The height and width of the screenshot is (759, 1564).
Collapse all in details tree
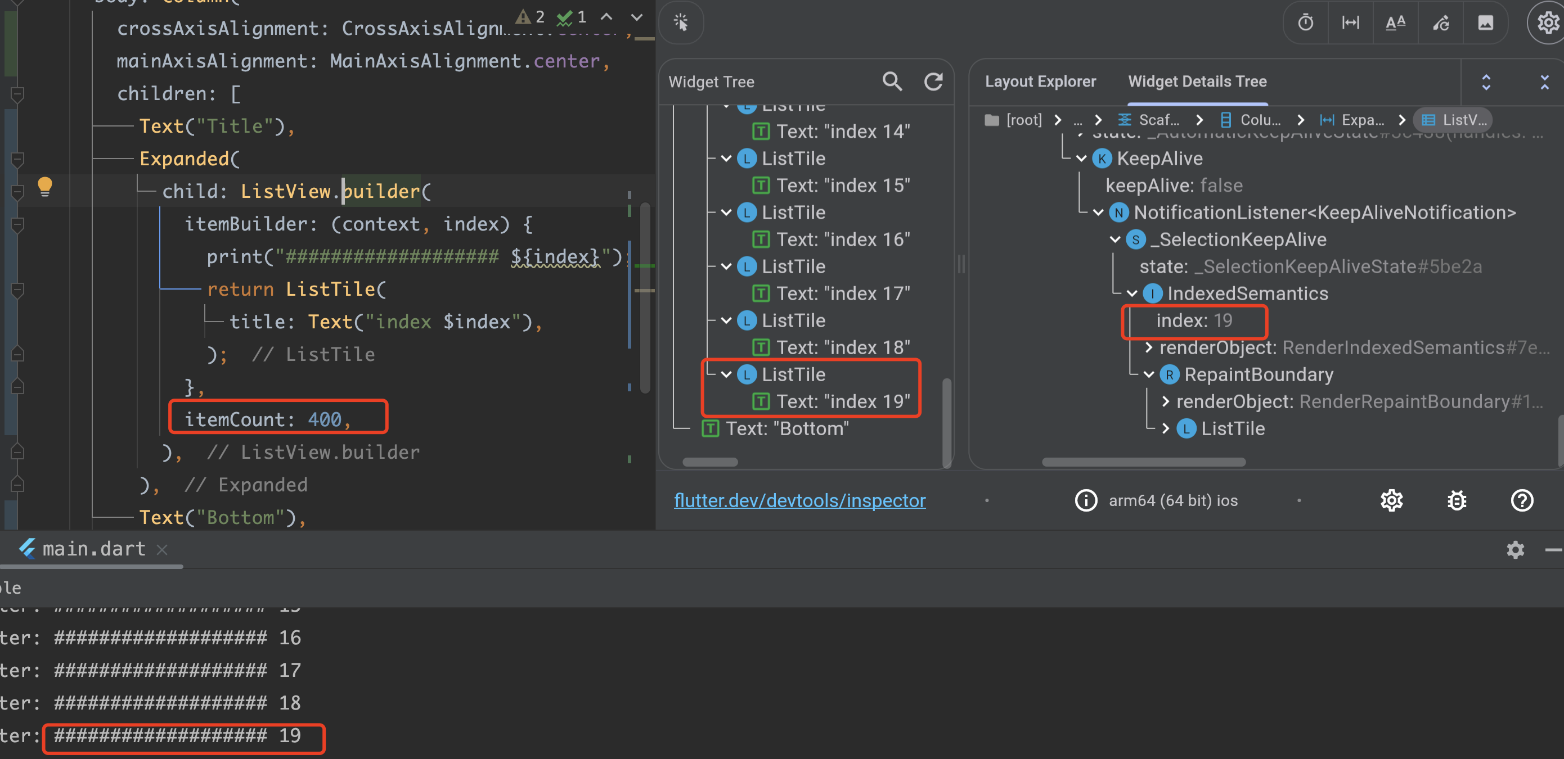point(1544,82)
